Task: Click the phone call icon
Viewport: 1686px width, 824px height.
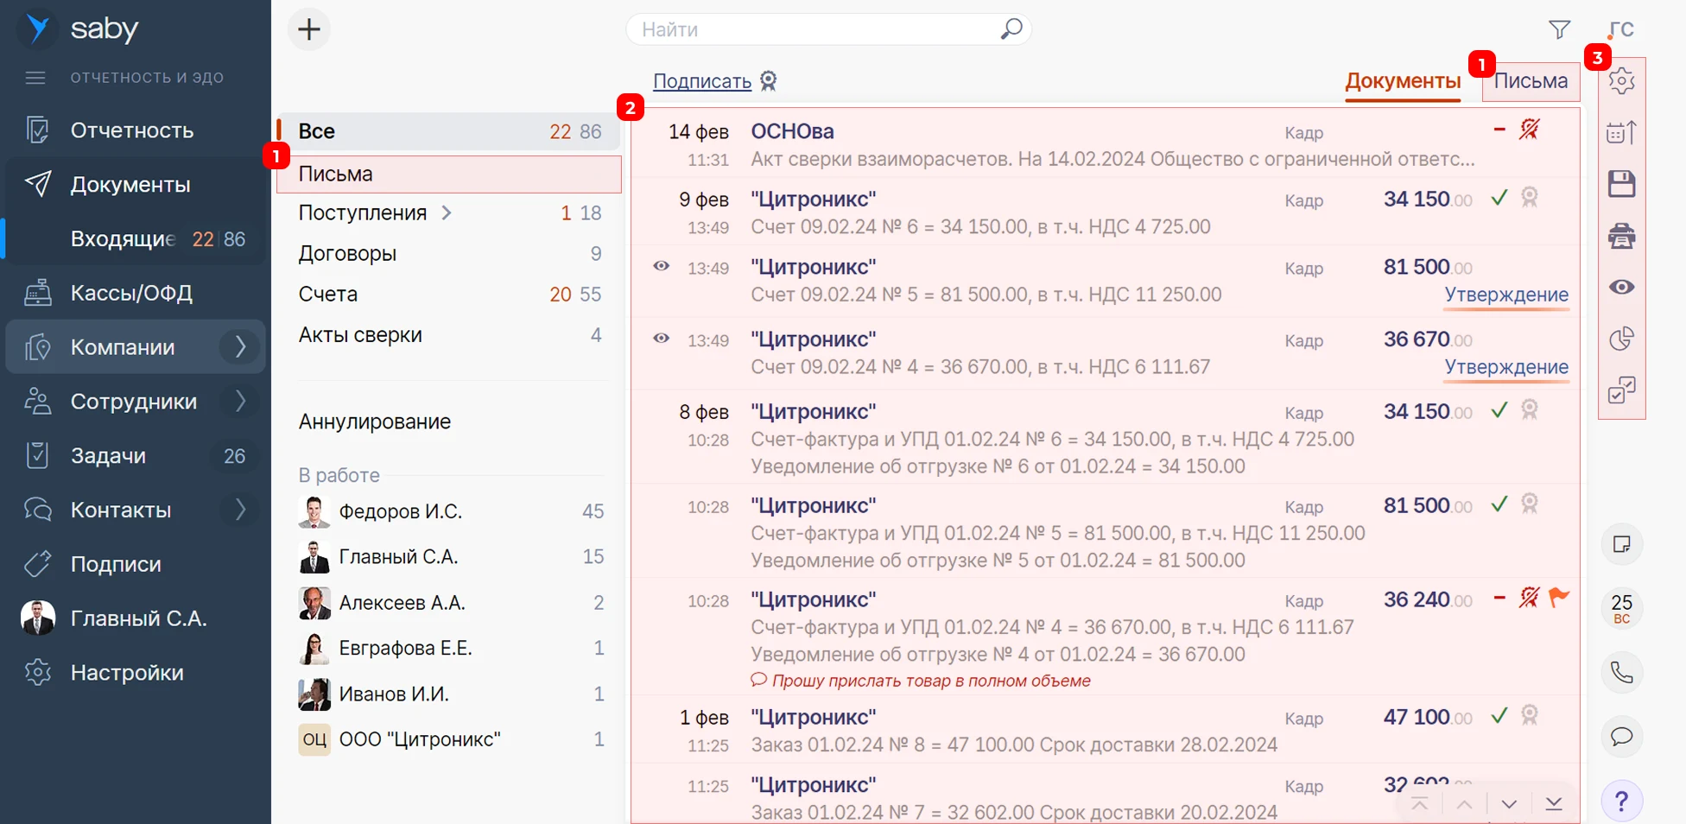Action: 1621,672
